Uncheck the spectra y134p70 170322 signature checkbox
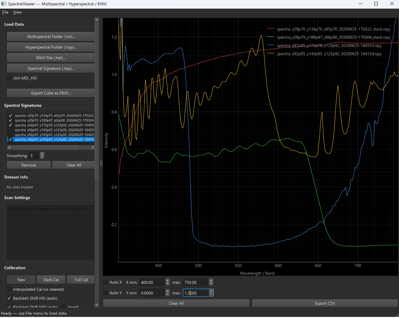Image resolution: width=399 pixels, height=318 pixels. click(11, 115)
